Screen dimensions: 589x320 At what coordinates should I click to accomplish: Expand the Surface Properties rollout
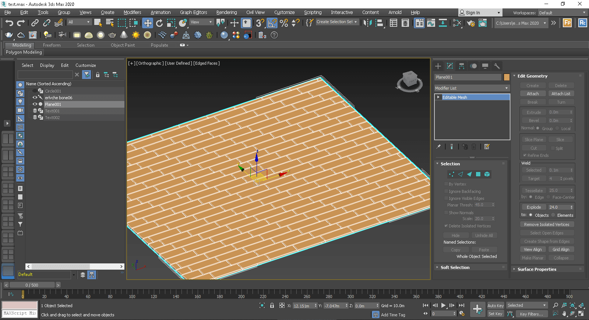click(x=537, y=269)
